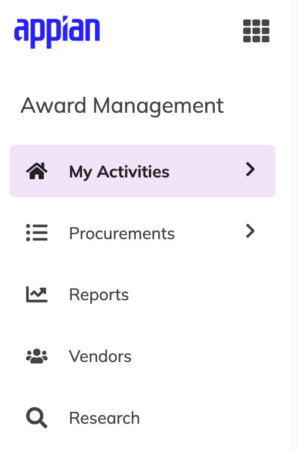Click the list icon beside Procurements
The image size is (299, 451).
click(37, 233)
